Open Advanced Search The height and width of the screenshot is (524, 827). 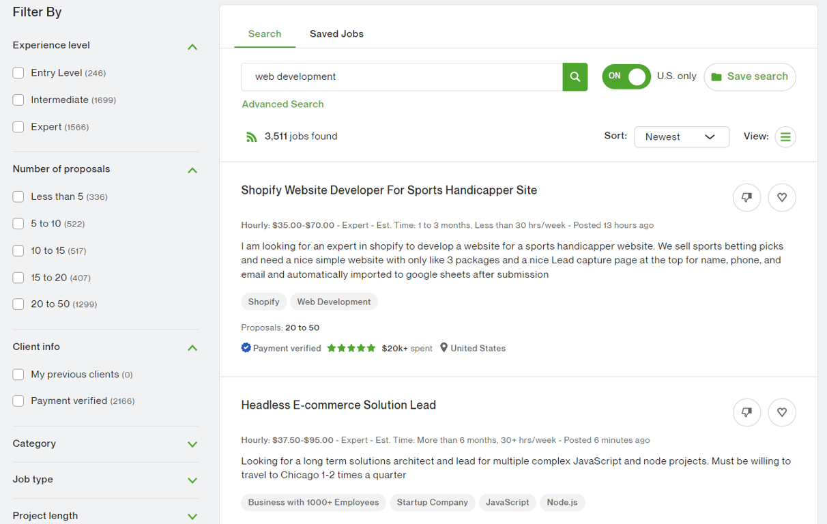(x=282, y=104)
